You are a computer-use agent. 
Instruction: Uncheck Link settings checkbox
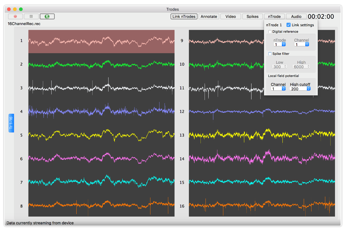[x=288, y=25]
